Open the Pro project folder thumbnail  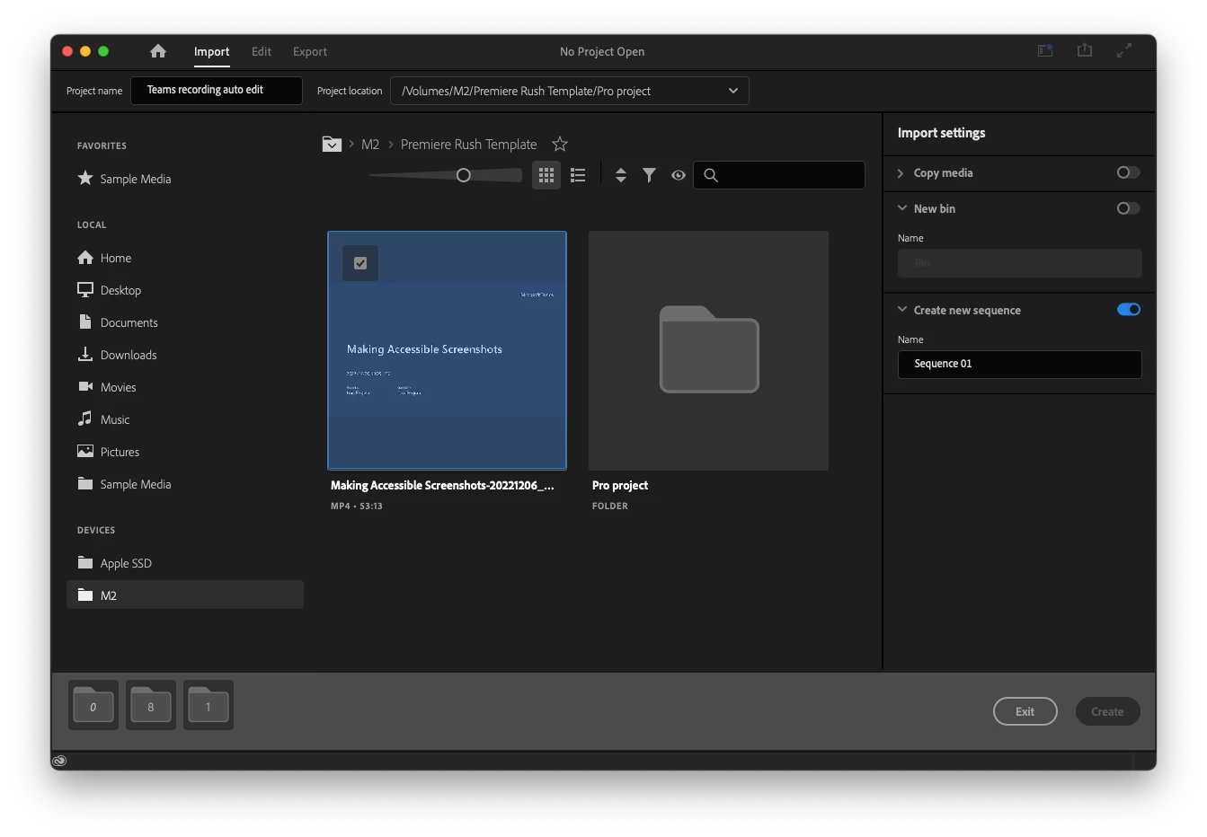tap(708, 350)
